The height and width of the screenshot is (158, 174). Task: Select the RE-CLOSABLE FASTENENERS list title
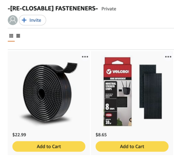click(53, 9)
